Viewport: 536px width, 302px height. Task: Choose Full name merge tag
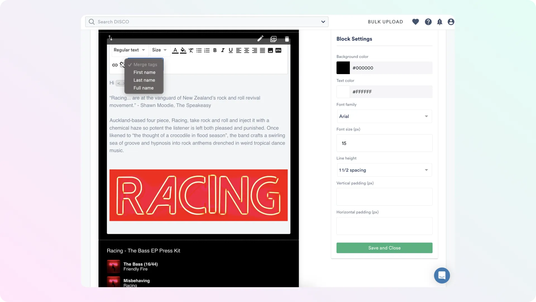click(x=143, y=88)
